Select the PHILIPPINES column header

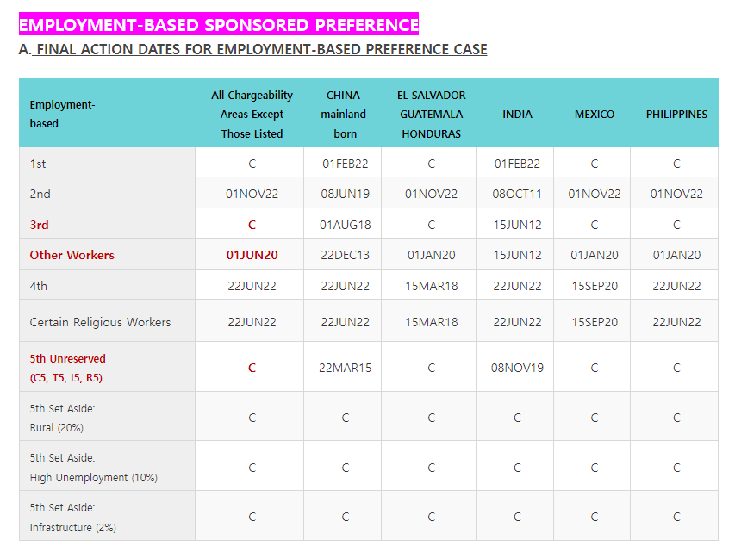676,115
